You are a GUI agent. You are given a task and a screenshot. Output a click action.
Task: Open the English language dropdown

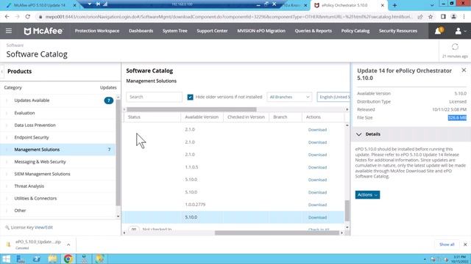pos(333,97)
